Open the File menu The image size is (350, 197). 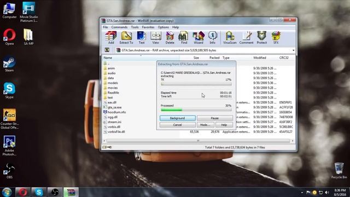106,27
